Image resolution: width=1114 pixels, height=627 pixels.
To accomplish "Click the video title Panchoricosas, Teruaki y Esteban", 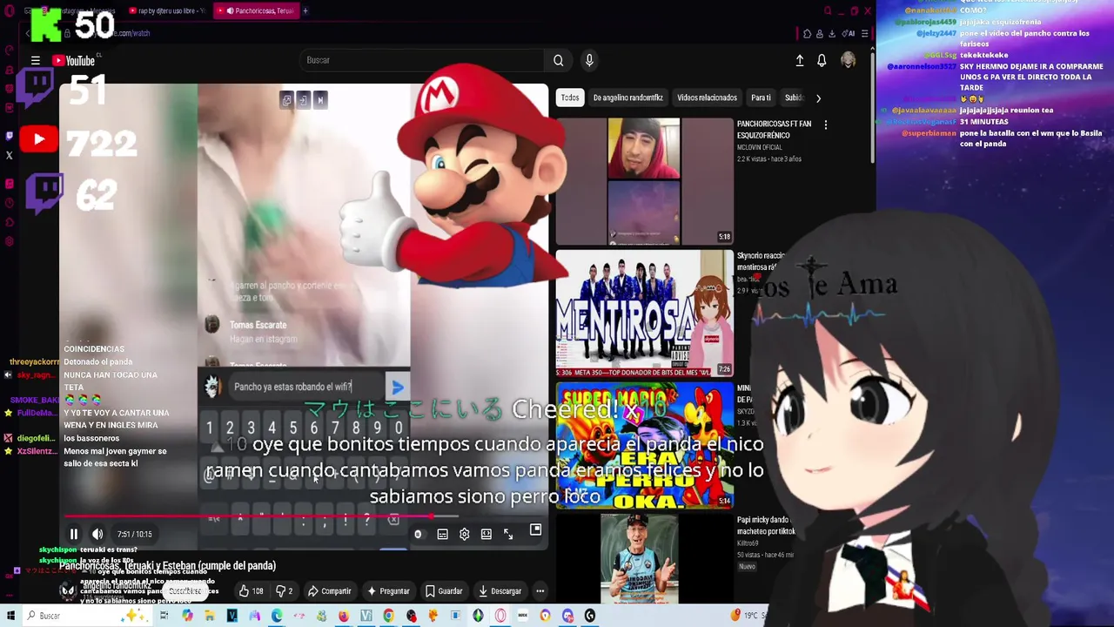I will tap(167, 565).
